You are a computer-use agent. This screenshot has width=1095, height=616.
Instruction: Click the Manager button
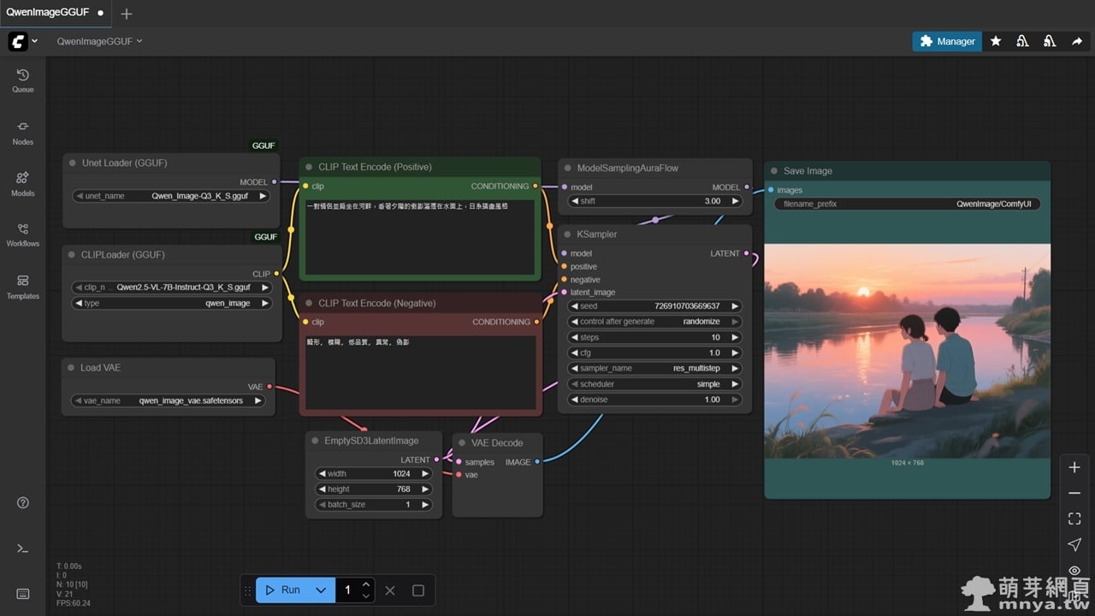pyautogui.click(x=947, y=41)
